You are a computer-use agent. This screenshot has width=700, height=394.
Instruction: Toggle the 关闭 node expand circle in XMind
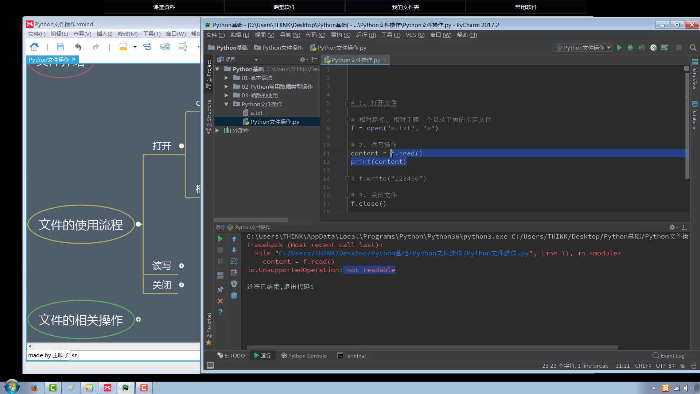pyautogui.click(x=182, y=285)
